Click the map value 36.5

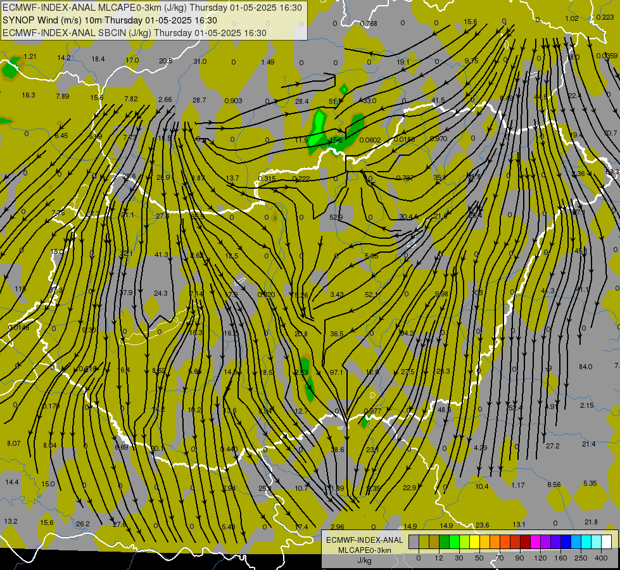[336, 334]
